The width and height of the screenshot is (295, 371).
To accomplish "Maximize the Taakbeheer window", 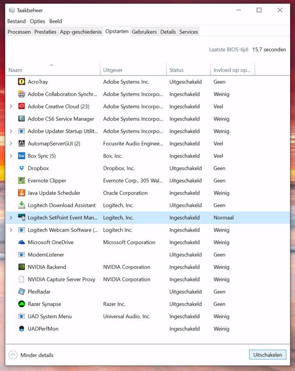I will point(259,10).
